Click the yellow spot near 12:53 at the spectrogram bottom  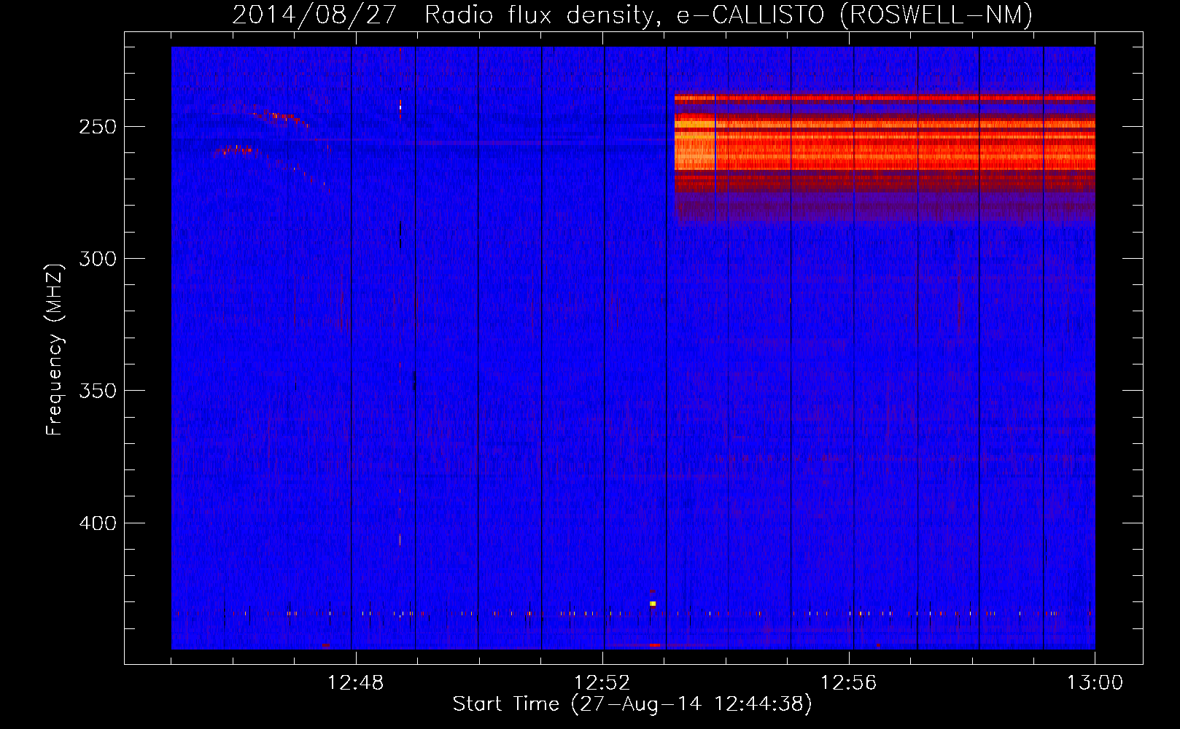click(653, 604)
